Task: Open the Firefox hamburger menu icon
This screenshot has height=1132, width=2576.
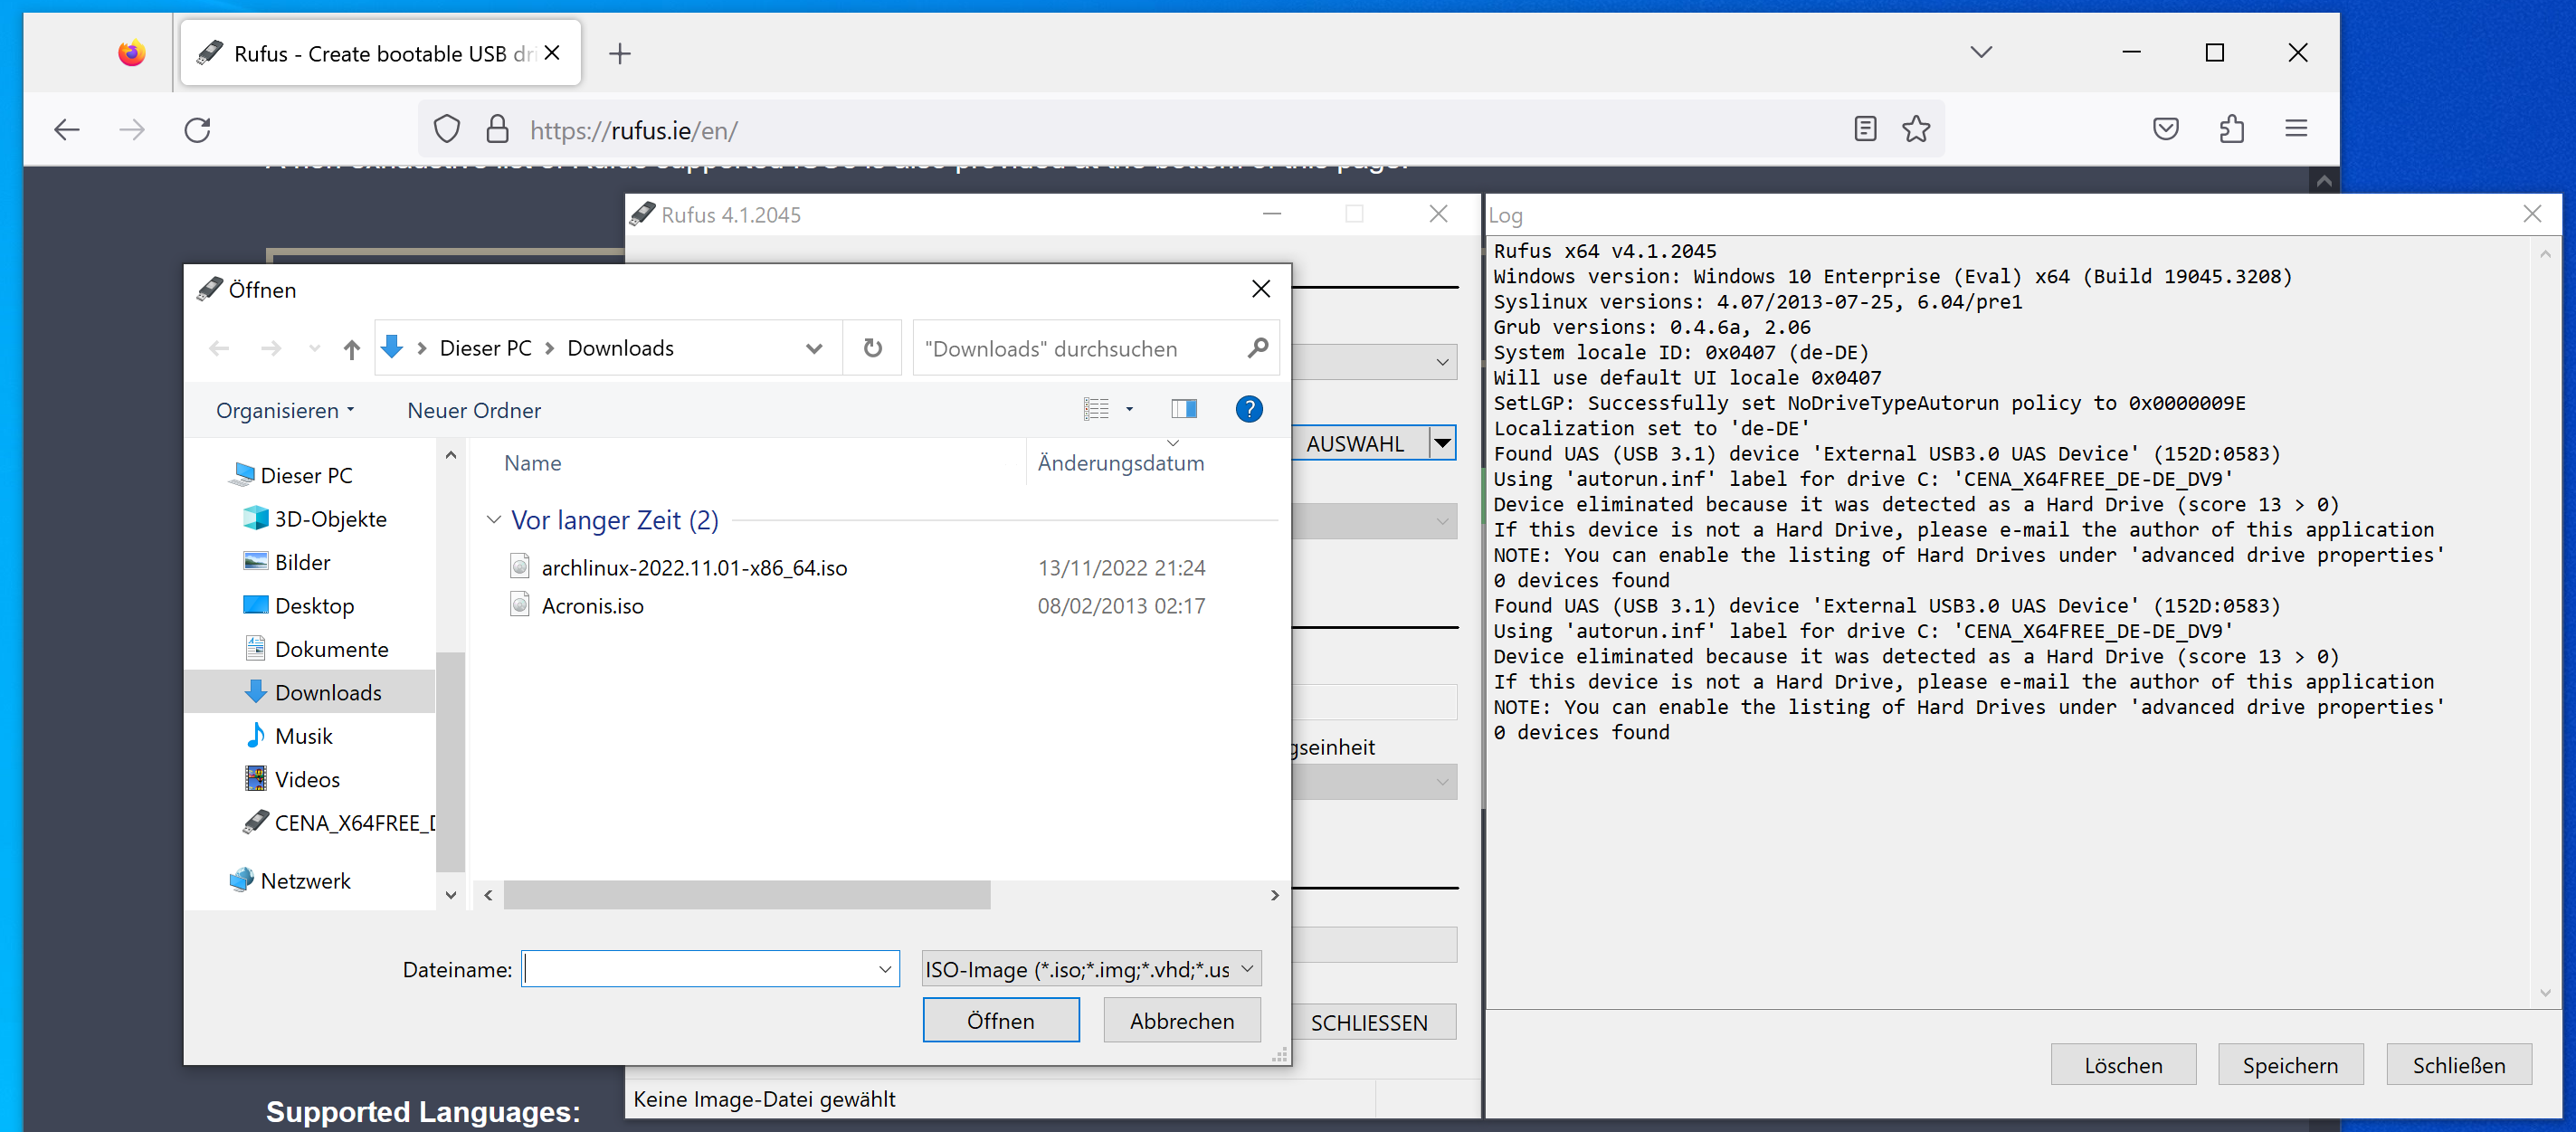Action: [2295, 128]
